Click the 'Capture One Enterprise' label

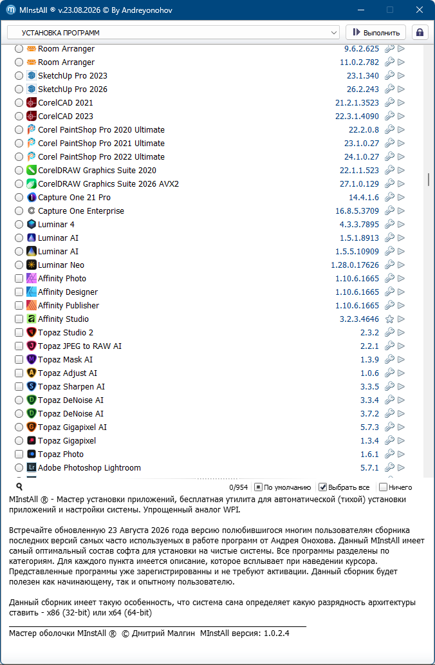click(81, 211)
